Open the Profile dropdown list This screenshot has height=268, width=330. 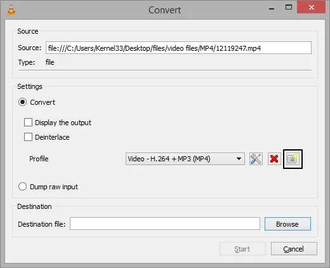click(x=185, y=159)
